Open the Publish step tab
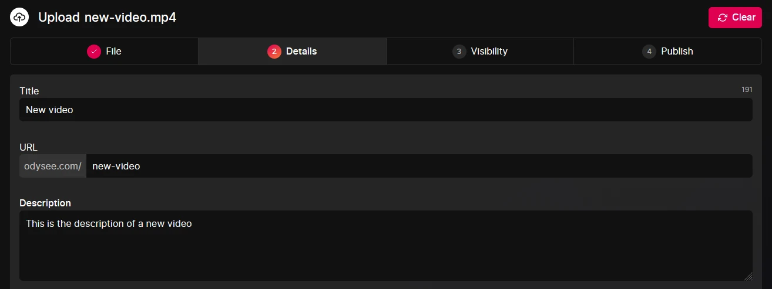This screenshot has width=772, height=289. [x=667, y=52]
